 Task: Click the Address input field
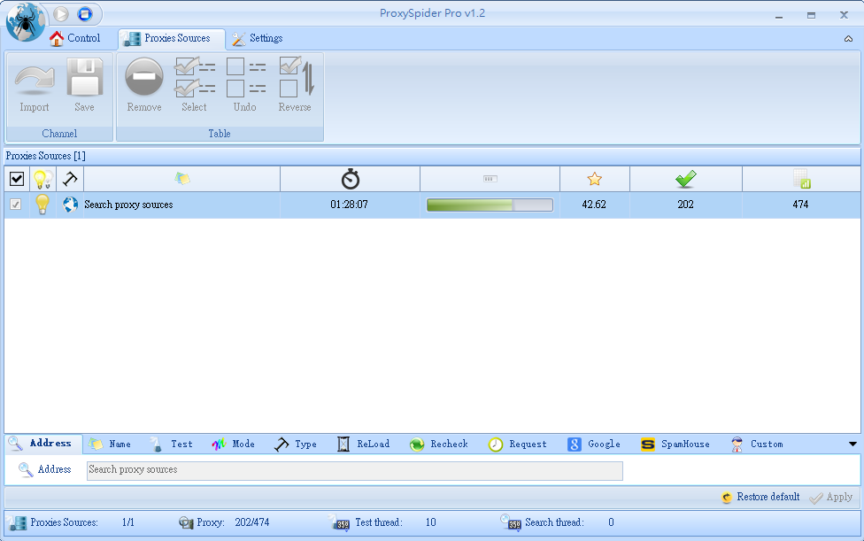[354, 470]
